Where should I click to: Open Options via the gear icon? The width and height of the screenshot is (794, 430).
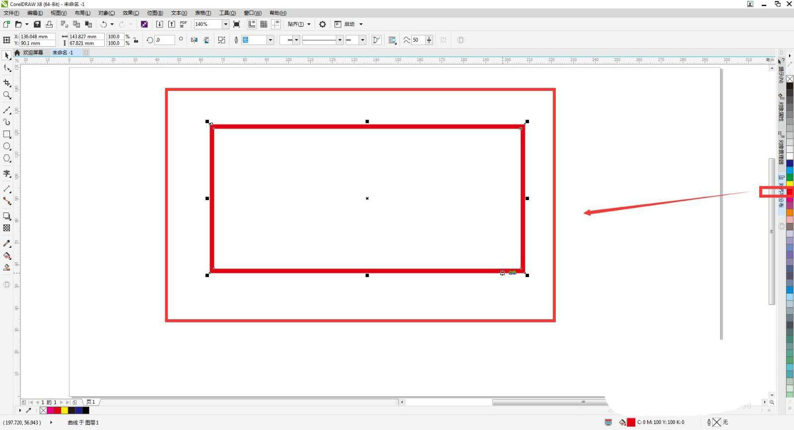pyautogui.click(x=323, y=24)
